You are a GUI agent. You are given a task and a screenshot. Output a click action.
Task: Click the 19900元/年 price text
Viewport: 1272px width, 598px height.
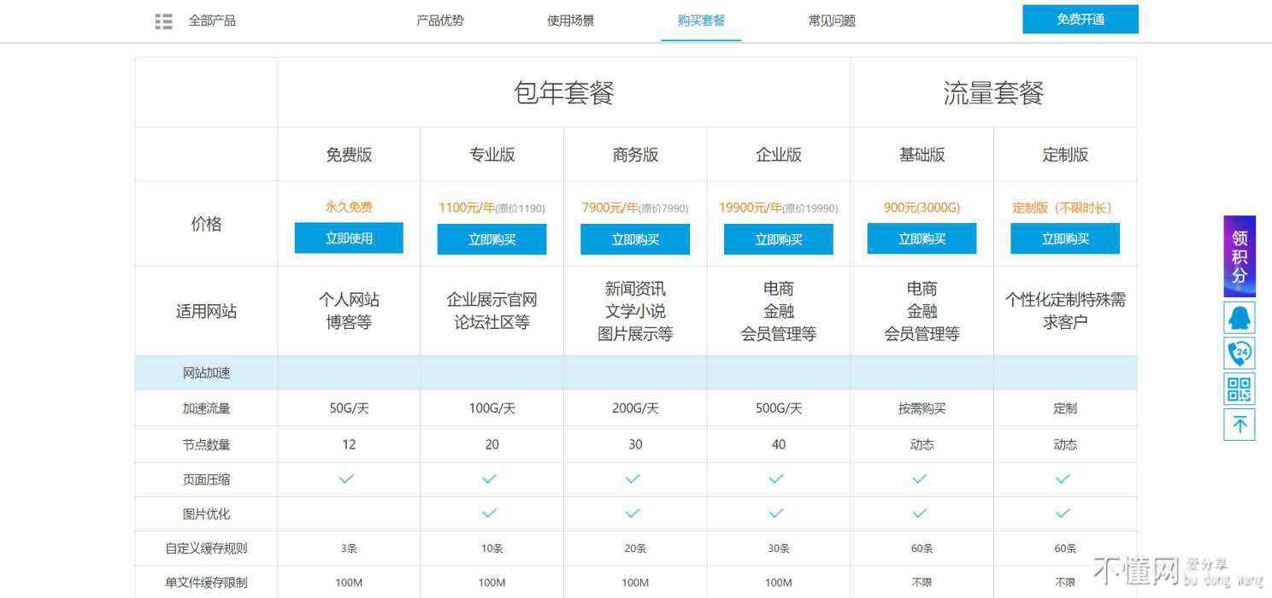pyautogui.click(x=751, y=208)
